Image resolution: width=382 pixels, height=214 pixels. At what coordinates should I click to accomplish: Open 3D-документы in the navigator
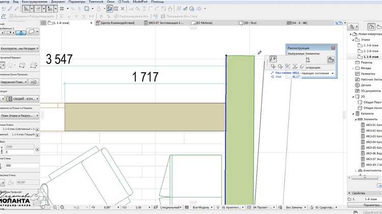tap(368, 90)
